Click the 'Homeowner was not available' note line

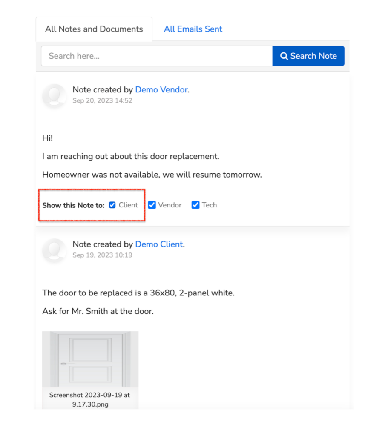pyautogui.click(x=152, y=175)
